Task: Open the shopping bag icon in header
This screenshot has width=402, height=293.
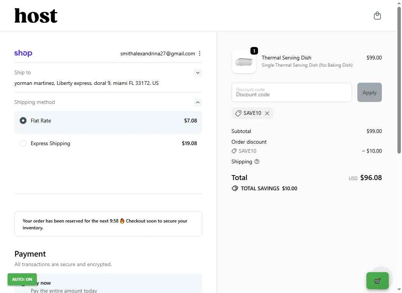Action: [x=377, y=16]
